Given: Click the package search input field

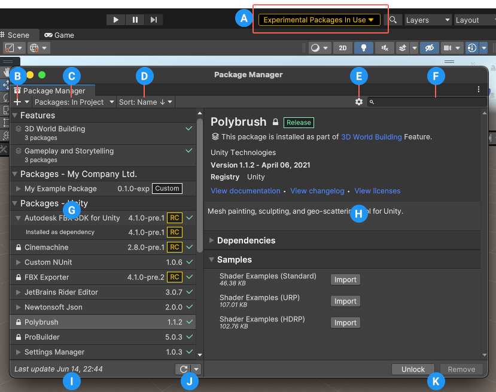Looking at the screenshot, I should tap(427, 102).
